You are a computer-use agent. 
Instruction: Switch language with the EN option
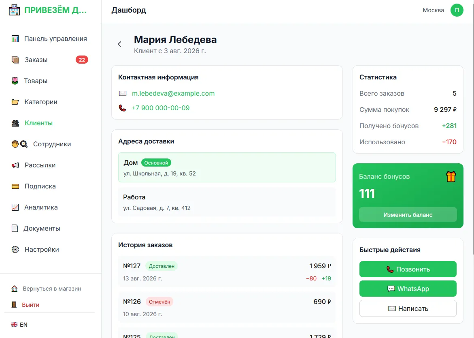[23, 324]
